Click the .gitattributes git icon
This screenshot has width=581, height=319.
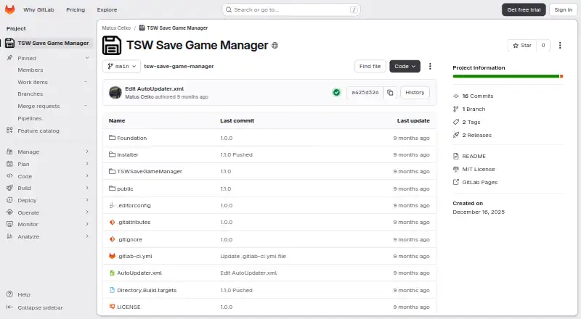[112, 222]
